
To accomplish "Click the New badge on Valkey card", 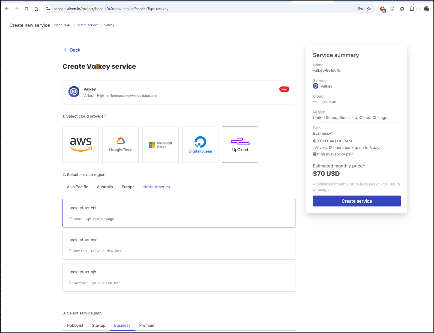I will coord(284,89).
